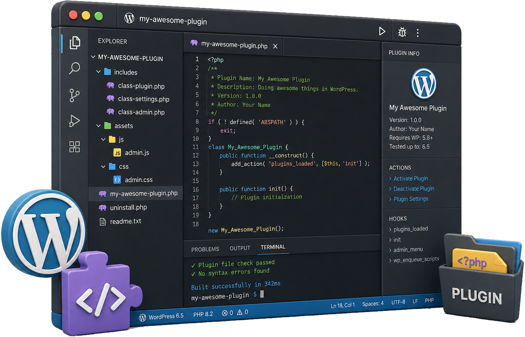525x337 pixels.
Task: Open the Explorer files icon in activity bar
Action: (75, 43)
